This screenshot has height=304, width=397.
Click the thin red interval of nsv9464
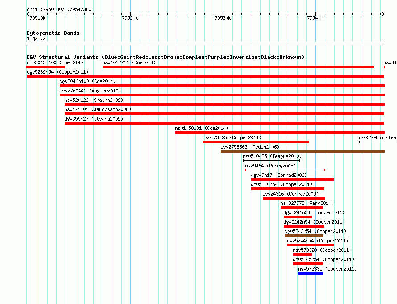coord(285,170)
